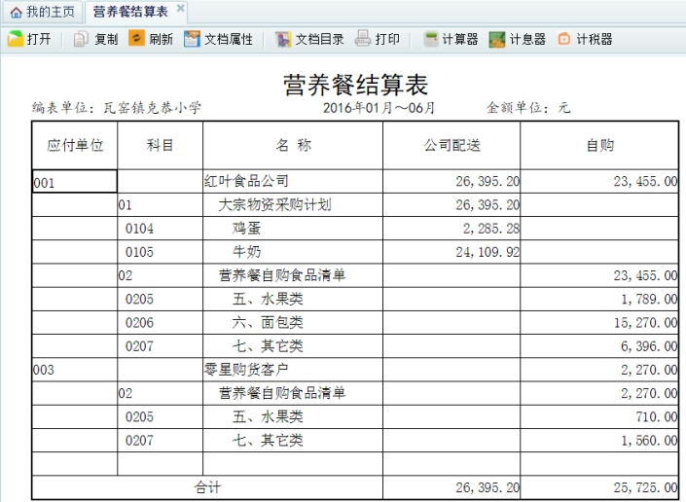Click the 0206 subject code cell
Screen dimensions: 686x502
point(161,323)
